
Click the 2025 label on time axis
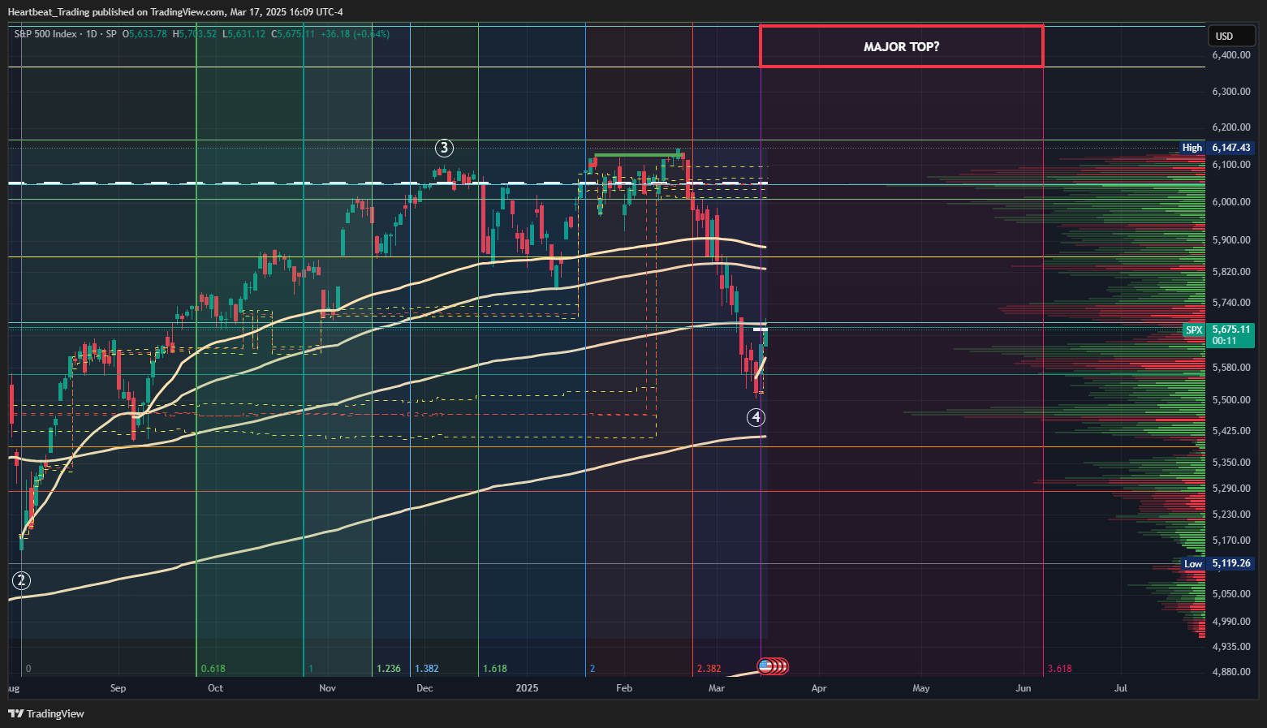527,688
